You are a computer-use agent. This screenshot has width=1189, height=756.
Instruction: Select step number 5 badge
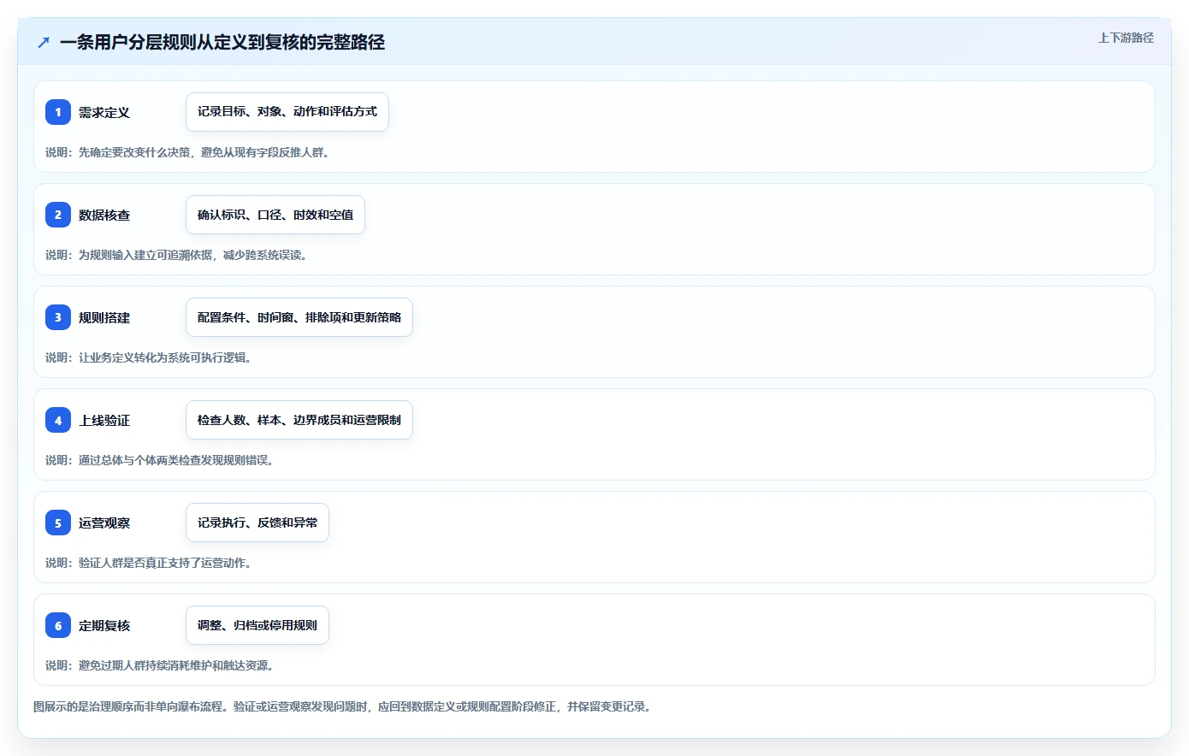click(x=58, y=523)
